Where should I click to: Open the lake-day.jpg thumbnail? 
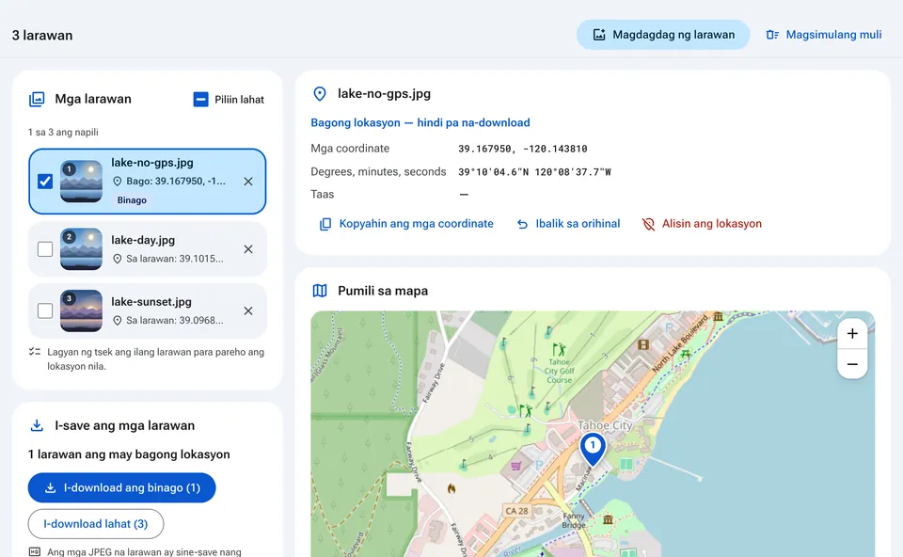(x=81, y=249)
